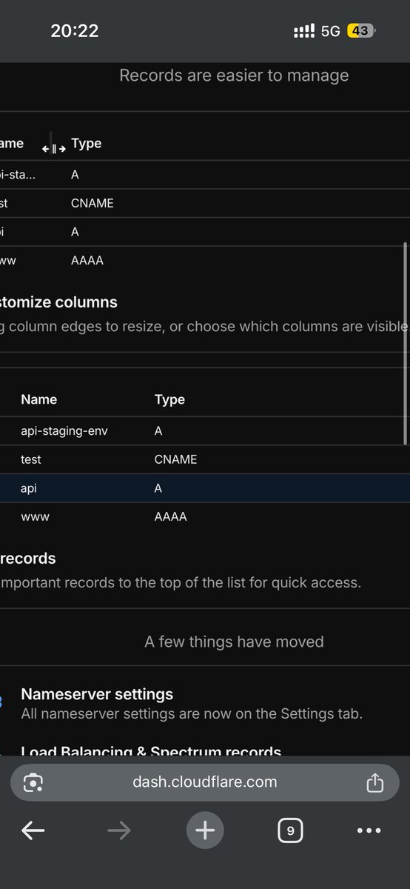Tap the share icon in address bar

click(x=374, y=782)
